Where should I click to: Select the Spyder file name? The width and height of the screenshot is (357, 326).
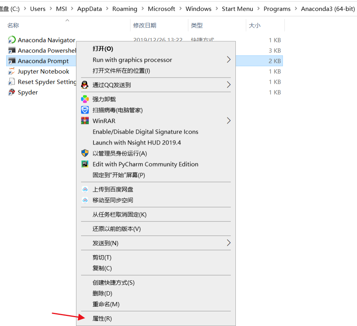click(27, 92)
